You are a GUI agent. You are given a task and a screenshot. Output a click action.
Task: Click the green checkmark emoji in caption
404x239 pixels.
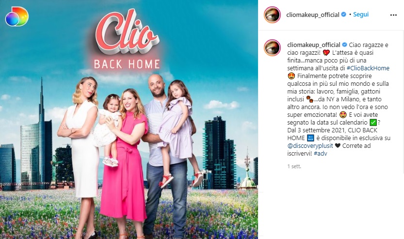tap(373, 123)
